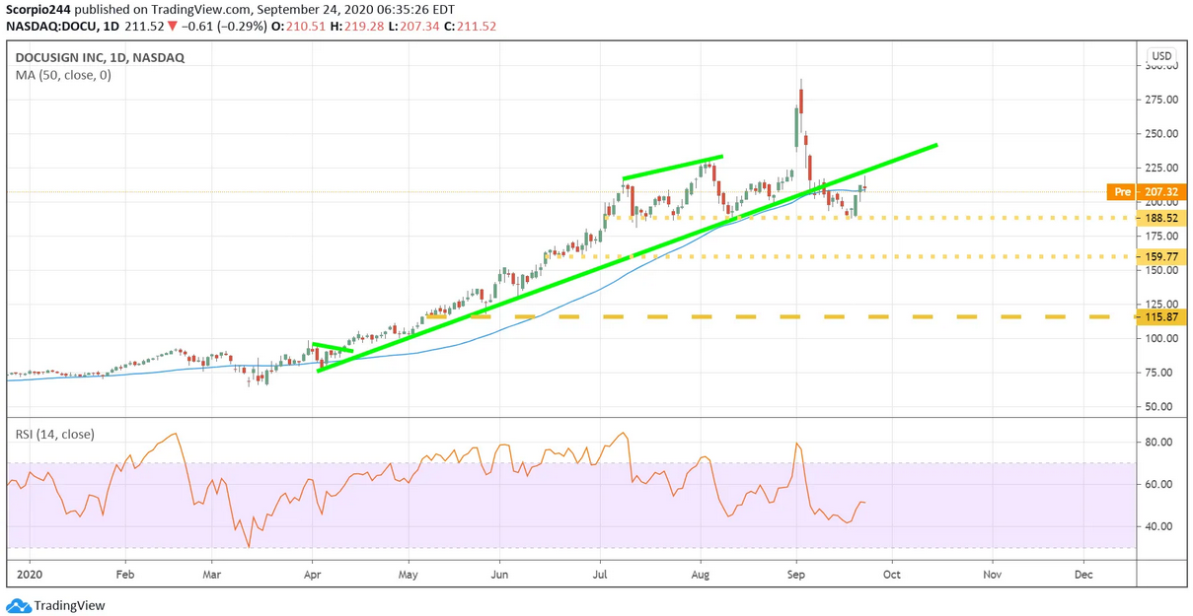Click the 250.00 price axis value
Viewport: 1193px width, 616px height.
pos(1161,134)
